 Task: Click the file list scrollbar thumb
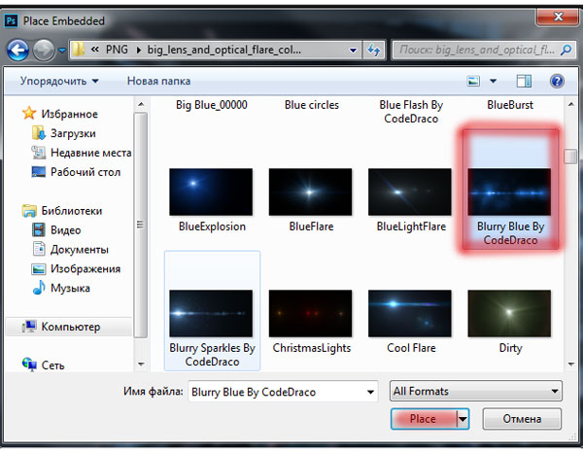point(570,157)
